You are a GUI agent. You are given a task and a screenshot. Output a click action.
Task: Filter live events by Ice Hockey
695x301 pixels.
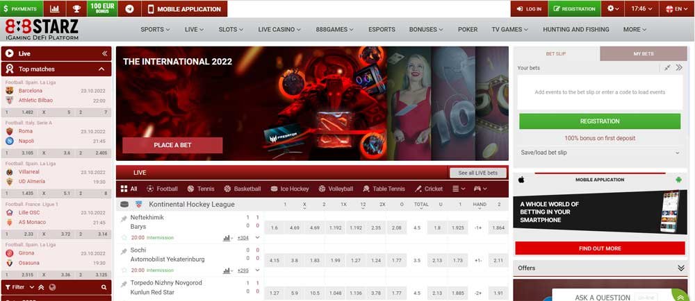(x=289, y=189)
